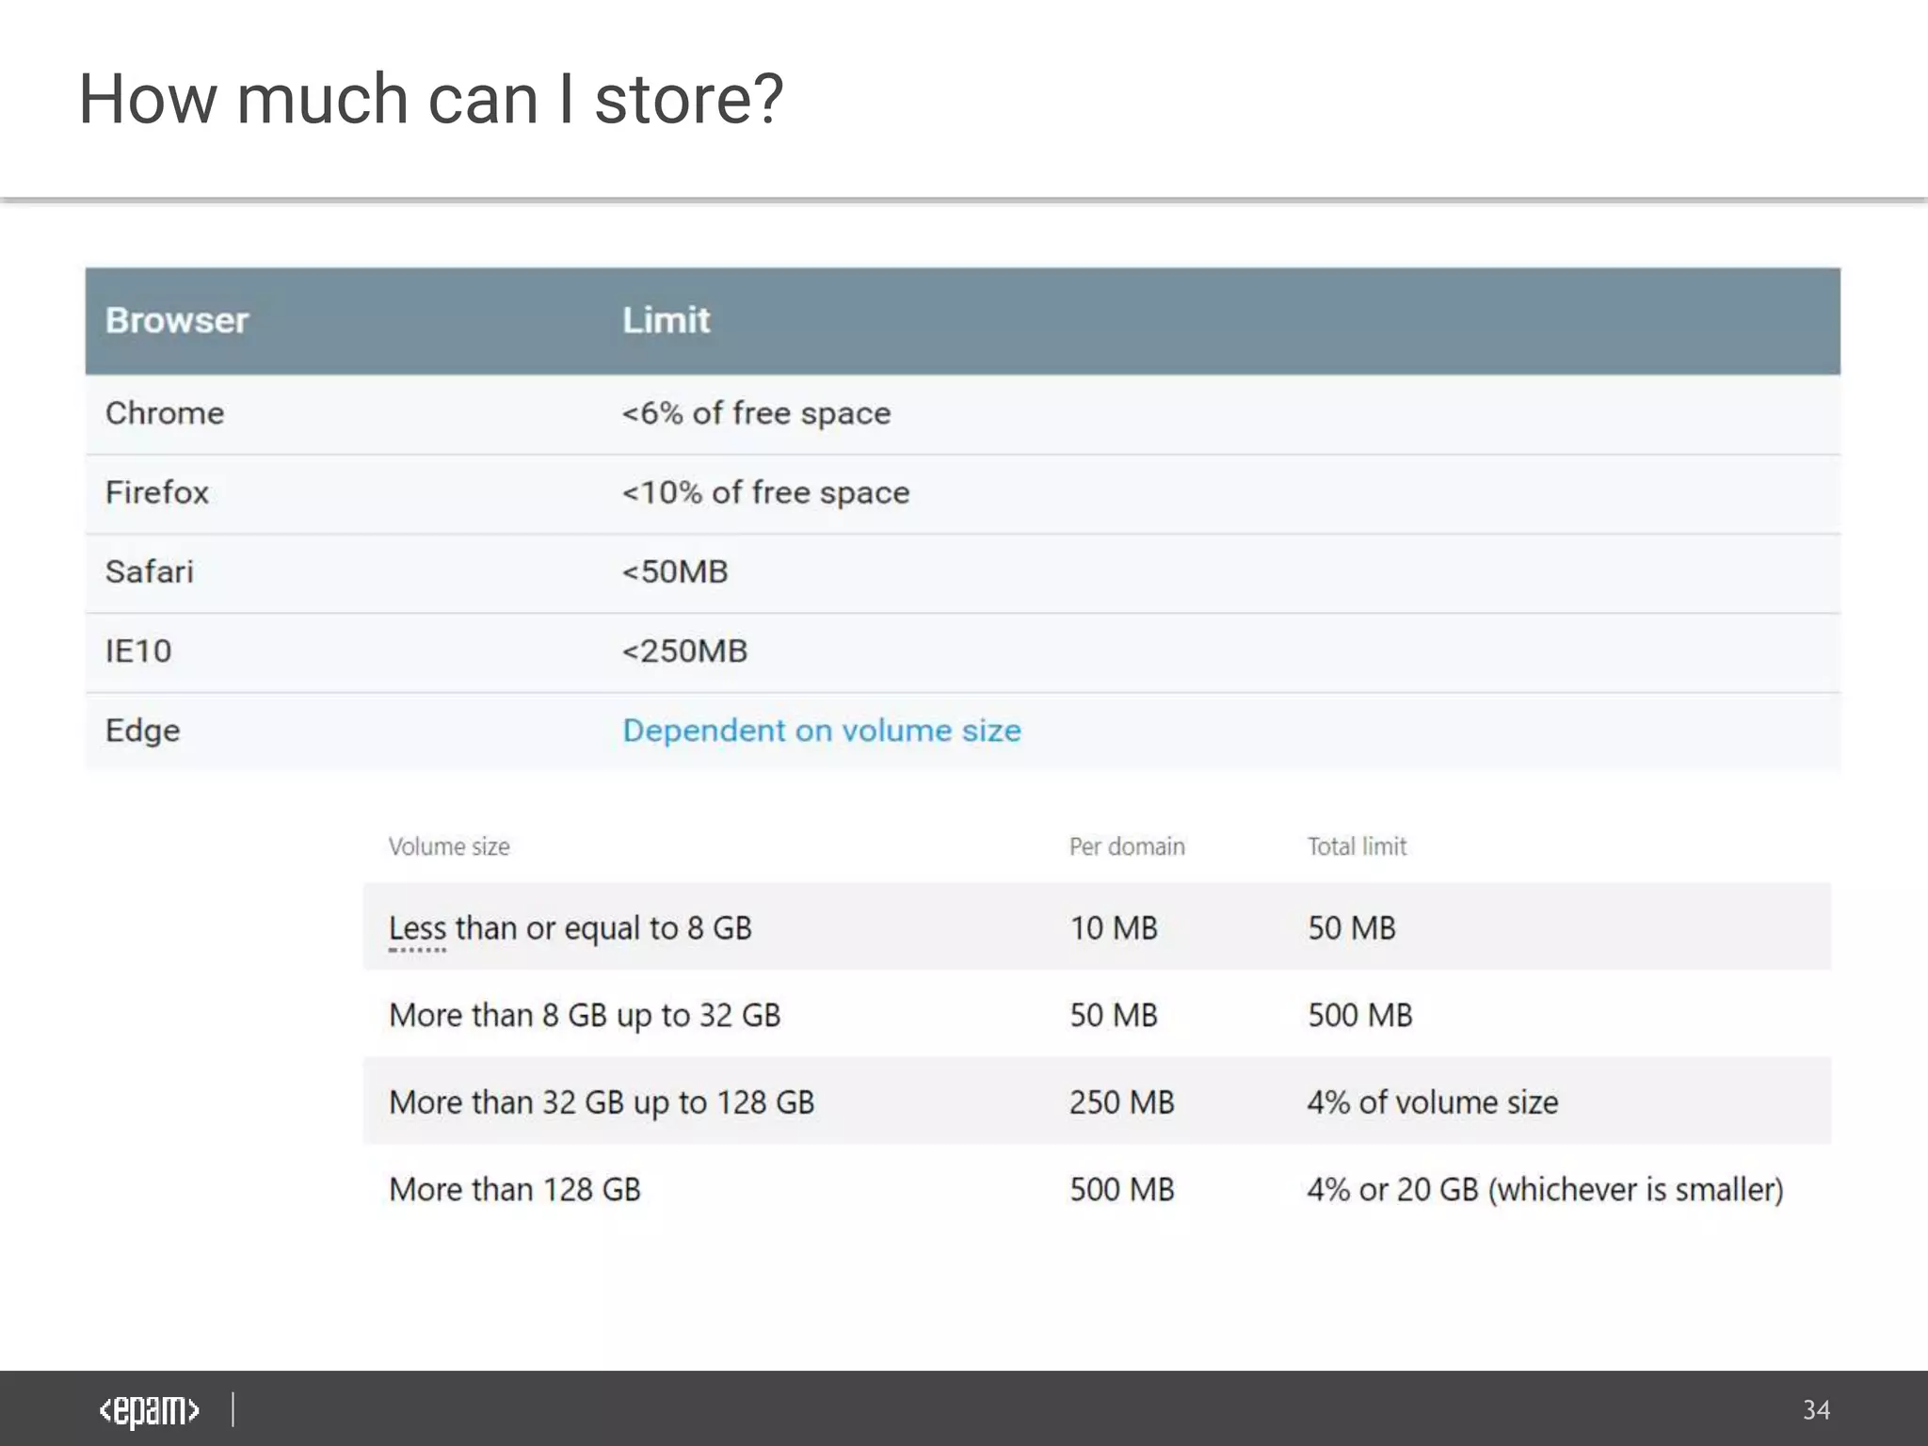Select the 'Firefox' browser cell
Viewport: 1928px width, 1446px height.
click(x=157, y=492)
